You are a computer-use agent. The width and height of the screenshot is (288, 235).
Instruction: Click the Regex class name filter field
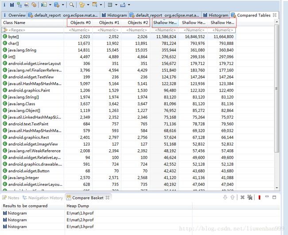tap(32, 30)
